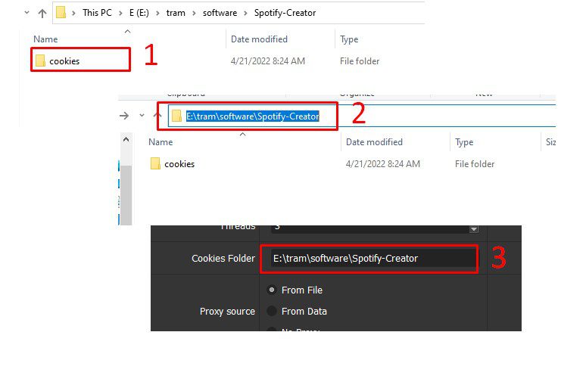The image size is (561, 388).
Task: Sort by Type column in top Explorer
Action: (x=349, y=39)
